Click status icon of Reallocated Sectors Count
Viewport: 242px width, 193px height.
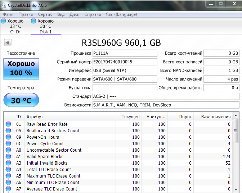coord(8,130)
